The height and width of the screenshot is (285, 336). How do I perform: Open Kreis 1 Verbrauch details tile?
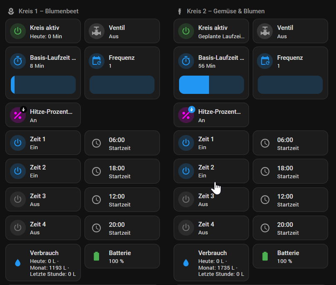pos(43,263)
